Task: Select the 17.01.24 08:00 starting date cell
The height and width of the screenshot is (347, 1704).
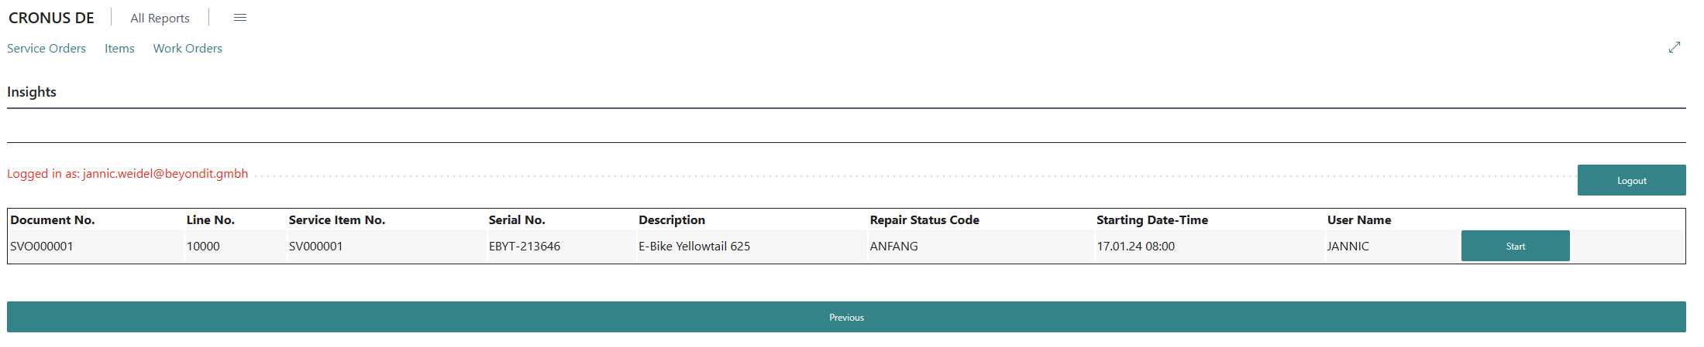Action: (x=1135, y=247)
